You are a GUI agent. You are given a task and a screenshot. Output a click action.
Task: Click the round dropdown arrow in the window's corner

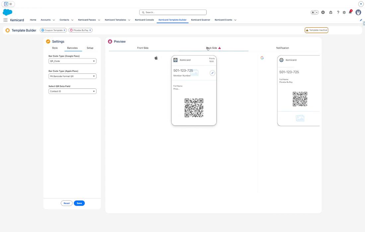click(x=361, y=4)
